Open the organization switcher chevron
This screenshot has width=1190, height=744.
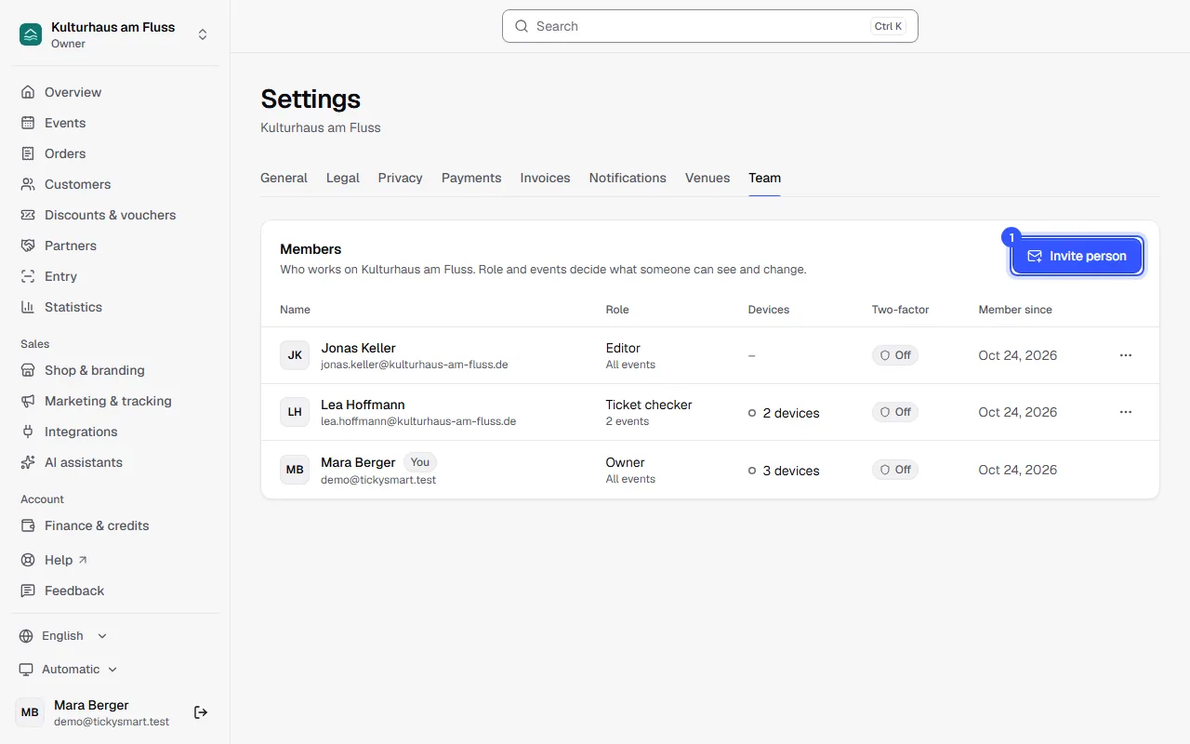point(203,34)
